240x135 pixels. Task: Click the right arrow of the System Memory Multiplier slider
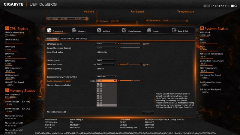141,81
